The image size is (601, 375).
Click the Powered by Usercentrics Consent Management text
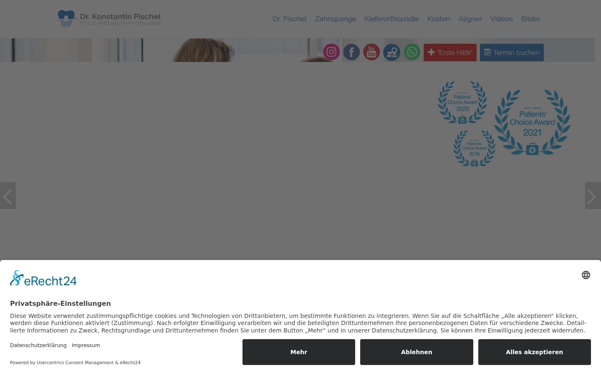(75, 362)
